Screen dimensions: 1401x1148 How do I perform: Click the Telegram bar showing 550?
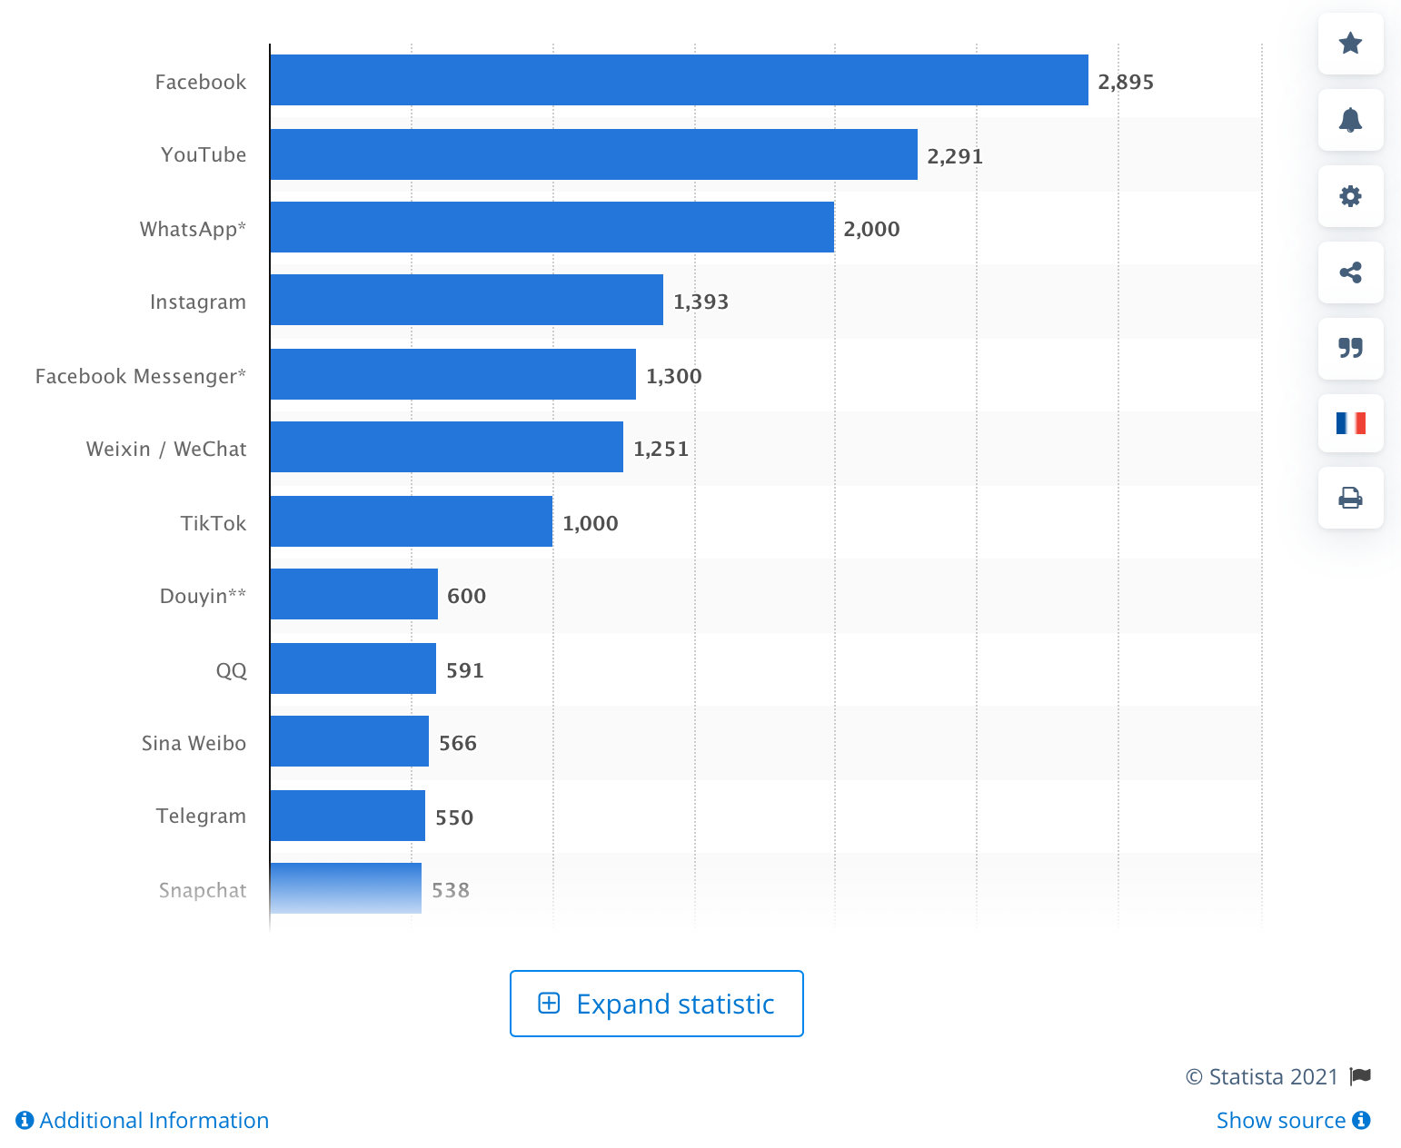coord(347,816)
